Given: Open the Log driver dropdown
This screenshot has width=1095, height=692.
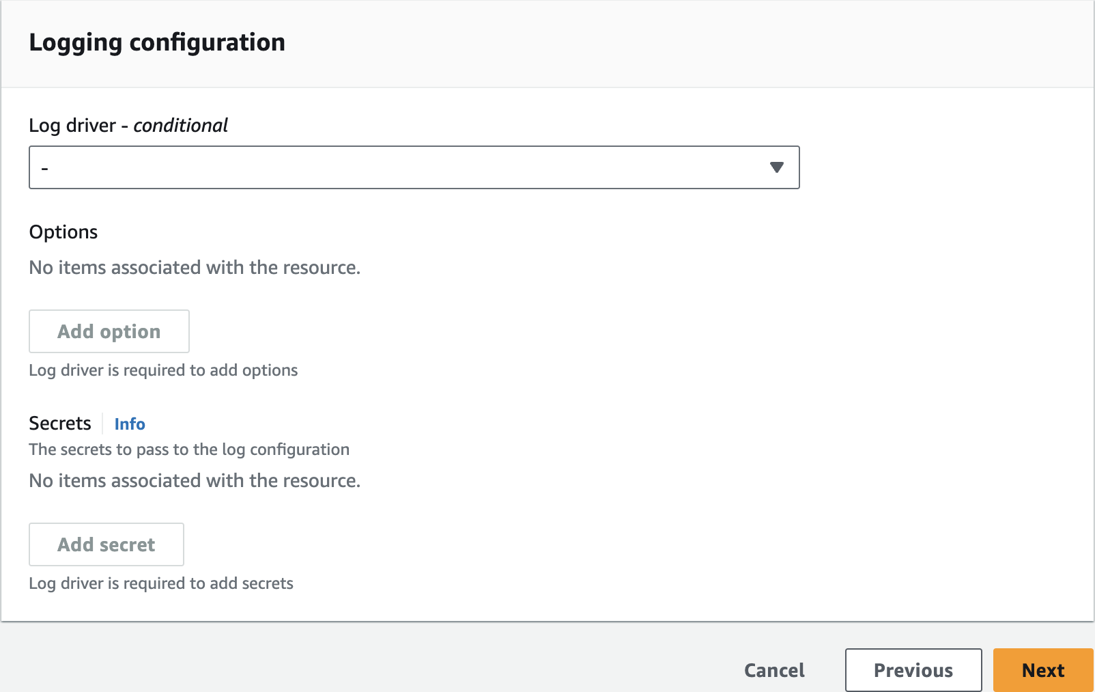Looking at the screenshot, I should click(414, 167).
